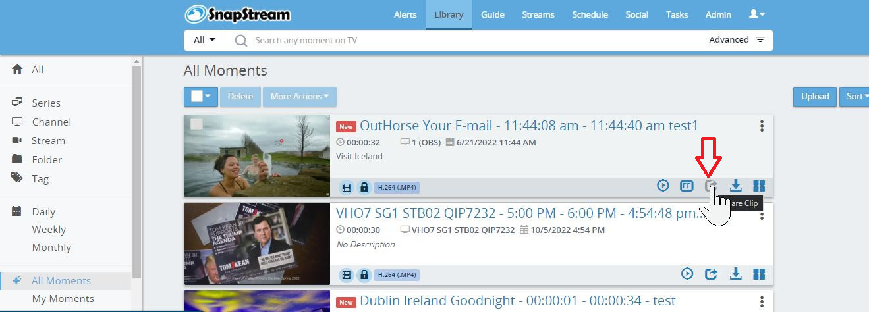Image resolution: width=869 pixels, height=312 pixels.
Task: Click the Upload button
Action: tap(815, 96)
